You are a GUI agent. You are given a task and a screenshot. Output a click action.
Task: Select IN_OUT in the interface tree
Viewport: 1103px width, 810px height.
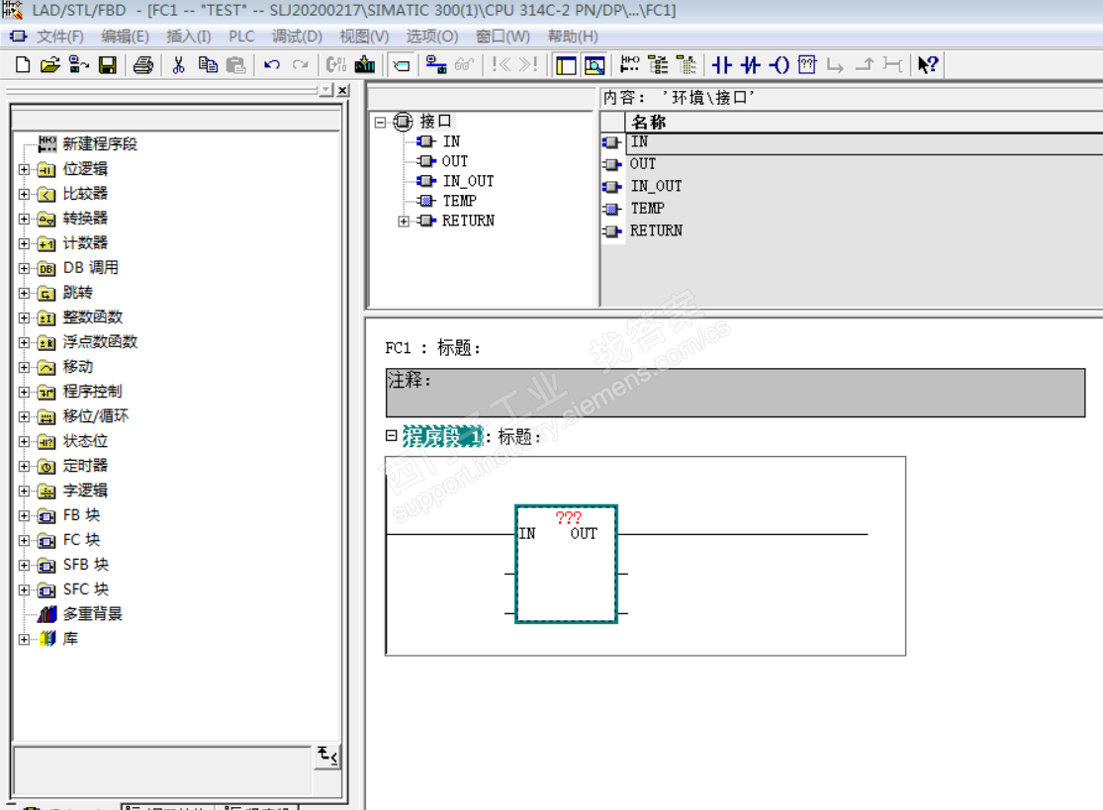(x=468, y=181)
